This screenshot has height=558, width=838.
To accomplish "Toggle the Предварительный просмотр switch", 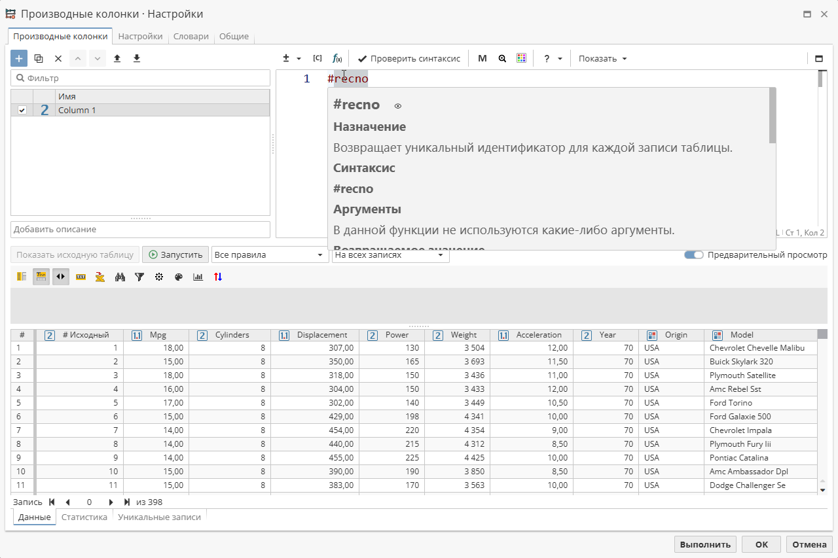I will tap(693, 255).
